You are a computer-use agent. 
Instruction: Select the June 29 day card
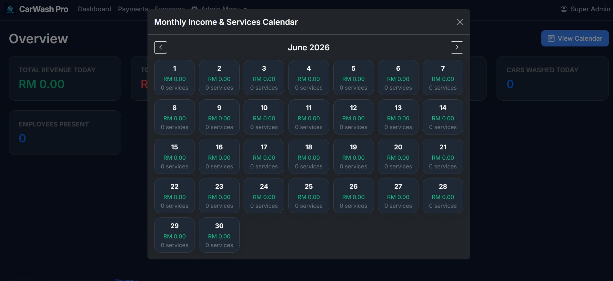point(175,235)
